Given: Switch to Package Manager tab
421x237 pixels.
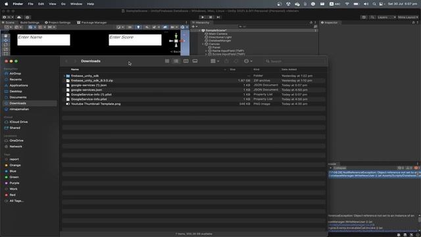Looking at the screenshot, I should [92, 22].
